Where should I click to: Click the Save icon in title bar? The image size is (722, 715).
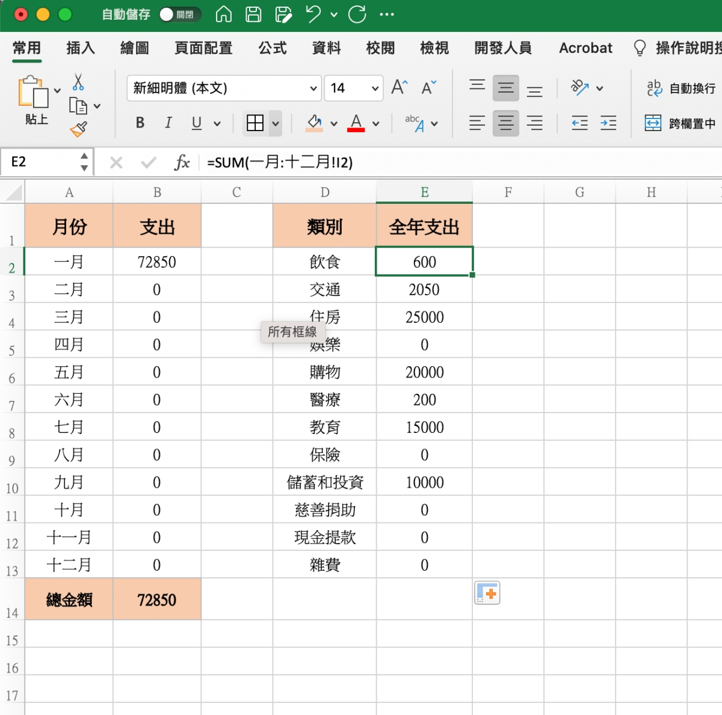click(x=253, y=14)
